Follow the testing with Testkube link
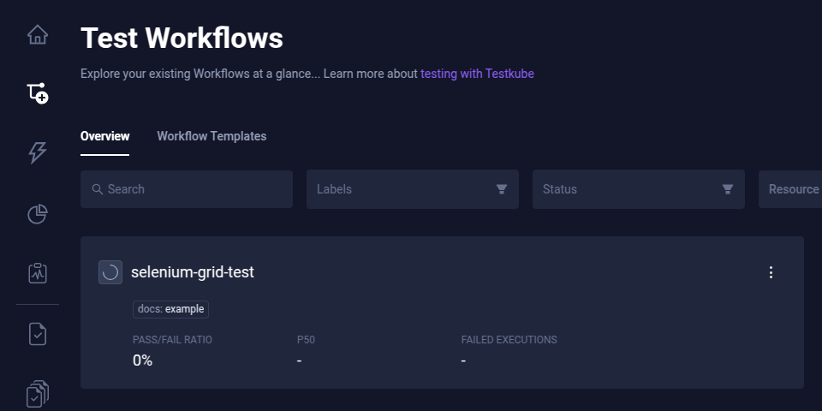822x411 pixels. [x=477, y=74]
